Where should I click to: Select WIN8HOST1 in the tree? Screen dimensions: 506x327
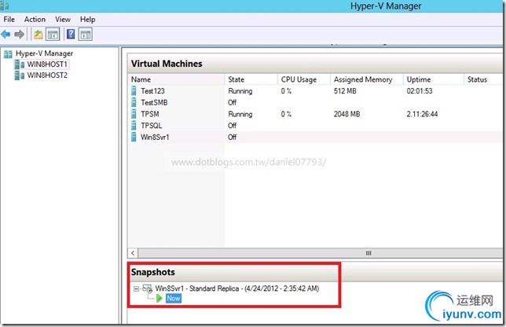point(47,64)
